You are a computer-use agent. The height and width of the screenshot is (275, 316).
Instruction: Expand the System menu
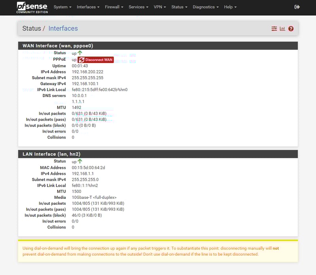coord(62,7)
